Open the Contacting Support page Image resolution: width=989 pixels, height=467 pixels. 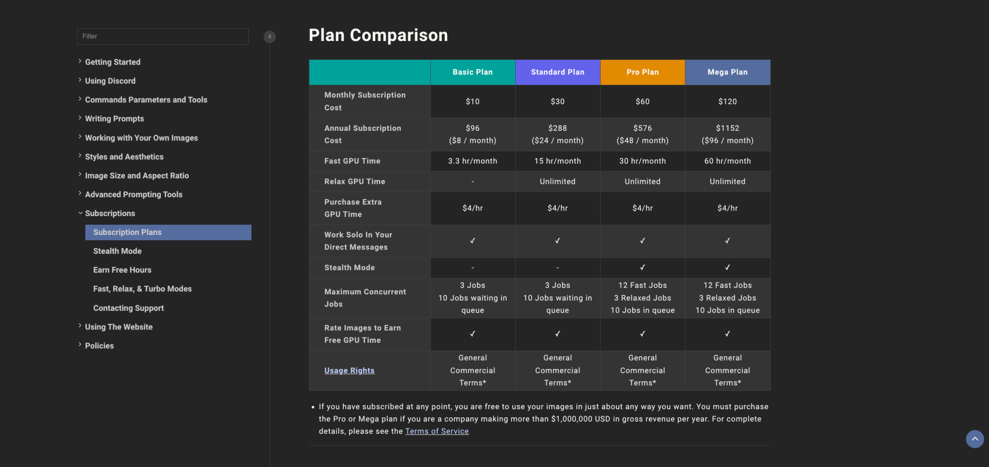pyautogui.click(x=128, y=308)
